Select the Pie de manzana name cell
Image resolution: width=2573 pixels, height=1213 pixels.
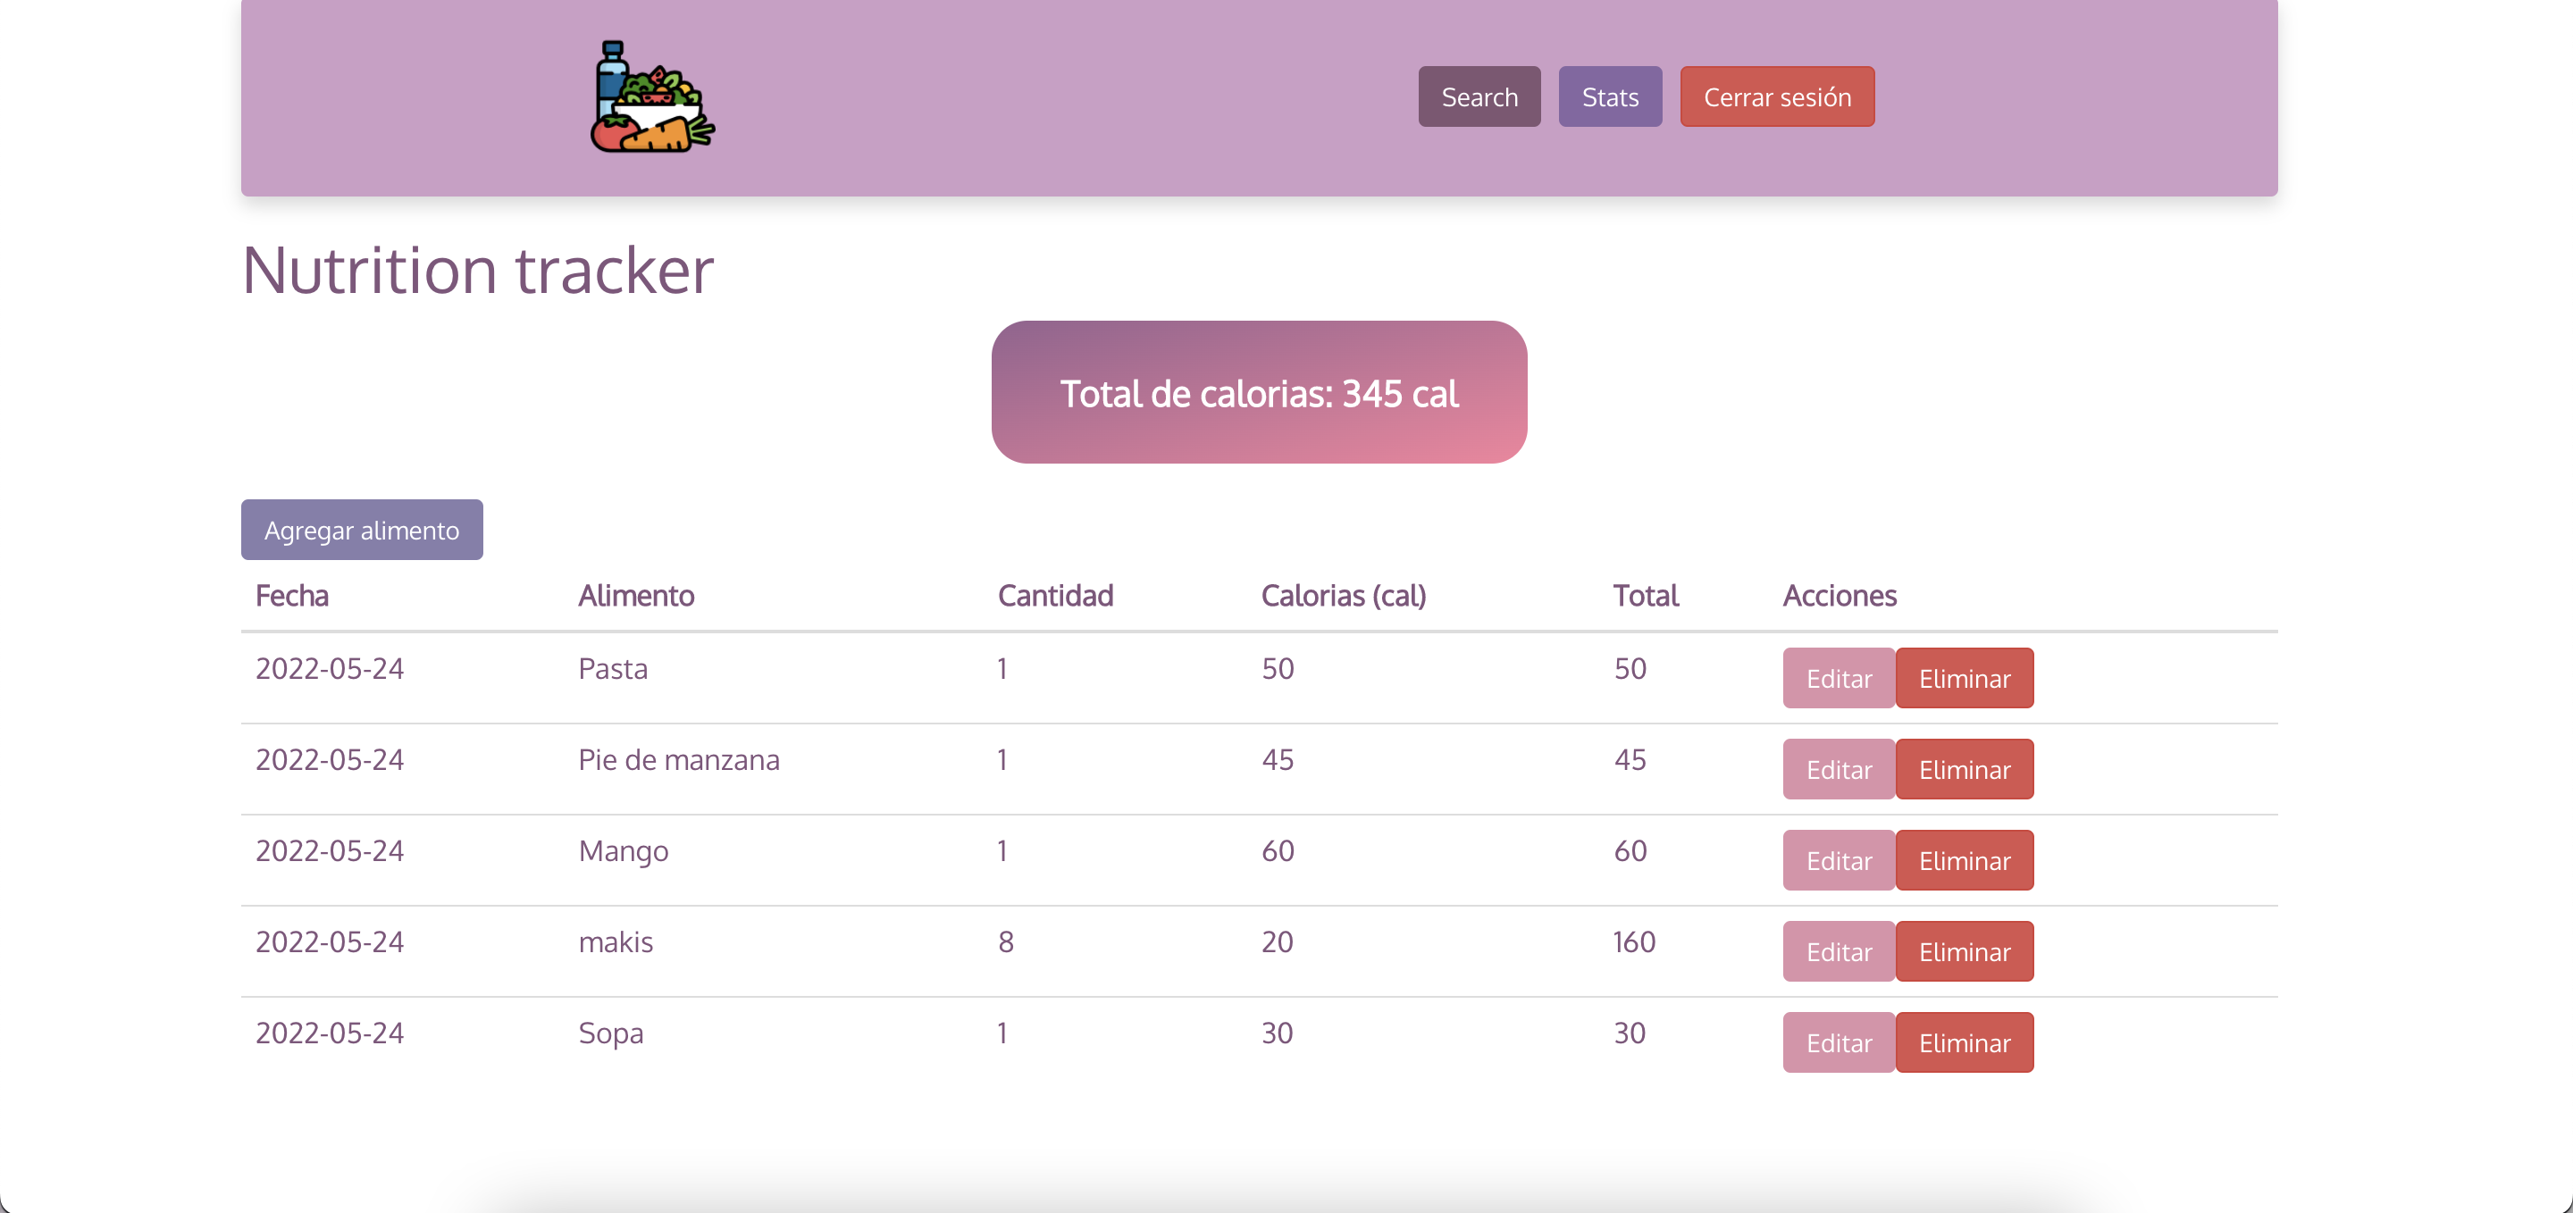pos(678,760)
